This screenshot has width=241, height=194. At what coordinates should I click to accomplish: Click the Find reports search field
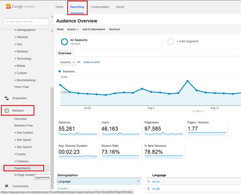27,21
